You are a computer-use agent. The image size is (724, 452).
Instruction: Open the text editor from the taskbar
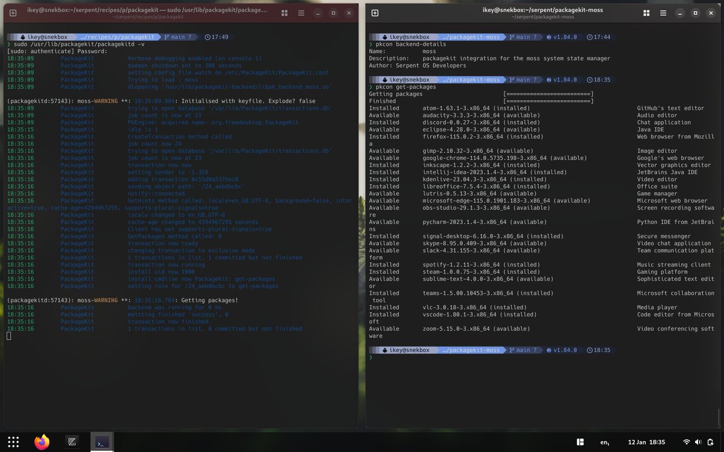[71, 442]
